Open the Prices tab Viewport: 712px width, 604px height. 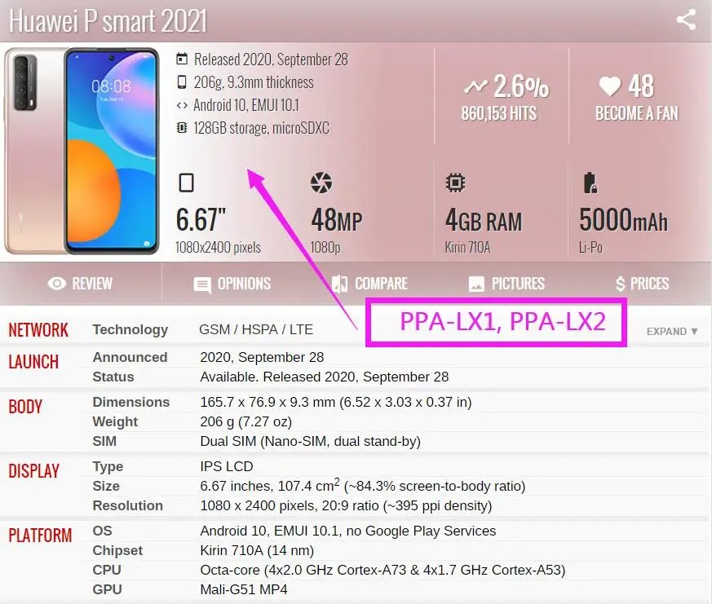pyautogui.click(x=642, y=284)
